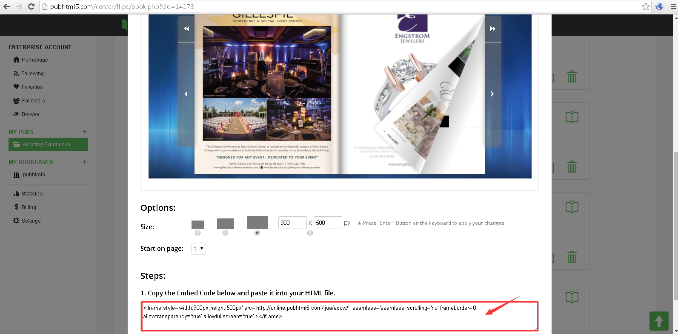
Task: Open the Chrome hamburger menu
Action: (x=673, y=6)
